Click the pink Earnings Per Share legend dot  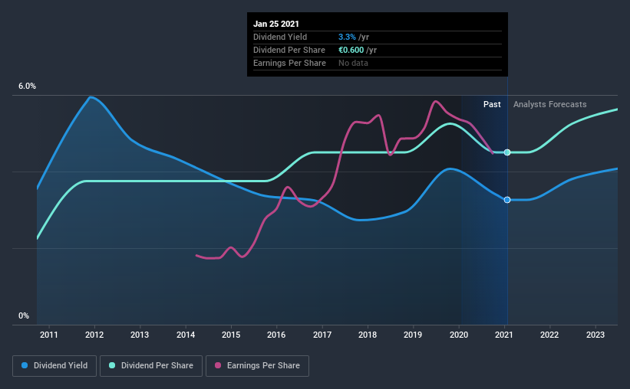point(218,365)
